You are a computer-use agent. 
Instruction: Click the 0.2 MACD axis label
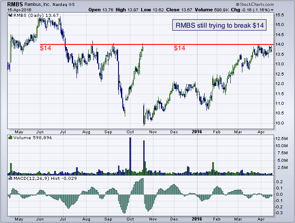pyautogui.click(x=279, y=182)
